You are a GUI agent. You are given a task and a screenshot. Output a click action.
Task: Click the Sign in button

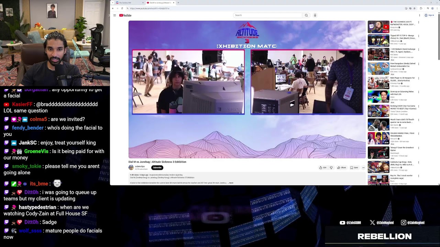tap(429, 15)
